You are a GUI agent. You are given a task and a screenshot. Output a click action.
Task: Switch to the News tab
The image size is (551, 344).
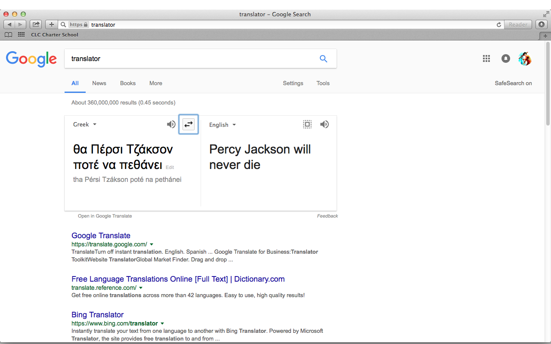click(x=99, y=83)
